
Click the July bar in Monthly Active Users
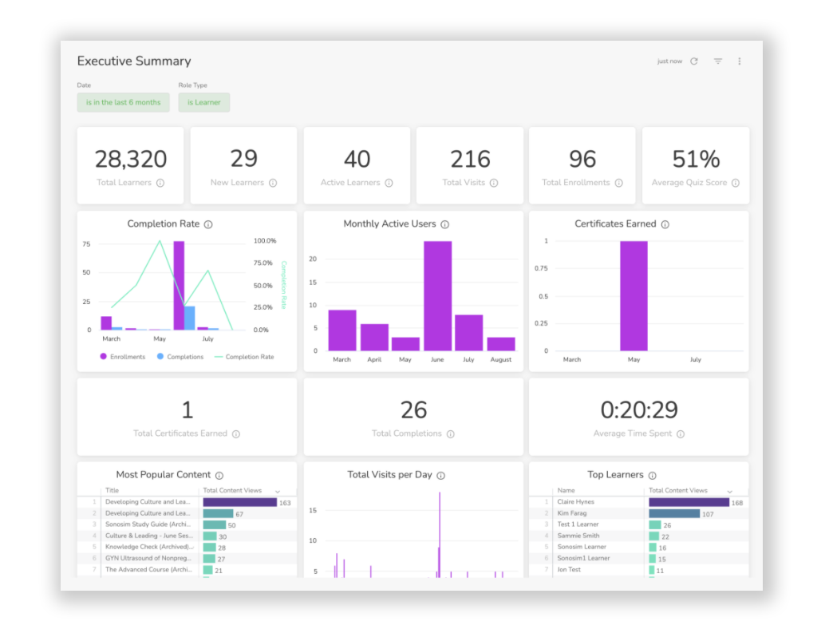(469, 333)
